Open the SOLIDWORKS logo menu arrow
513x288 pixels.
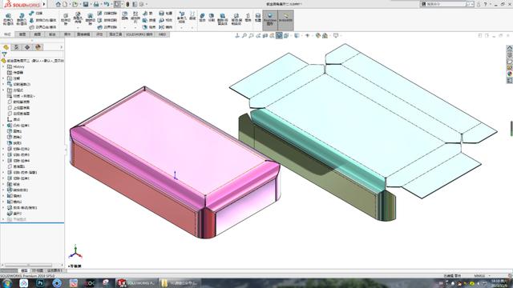(x=44, y=4)
